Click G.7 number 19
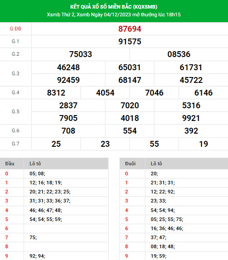Screen dimensions: 228x260 (203, 144)
